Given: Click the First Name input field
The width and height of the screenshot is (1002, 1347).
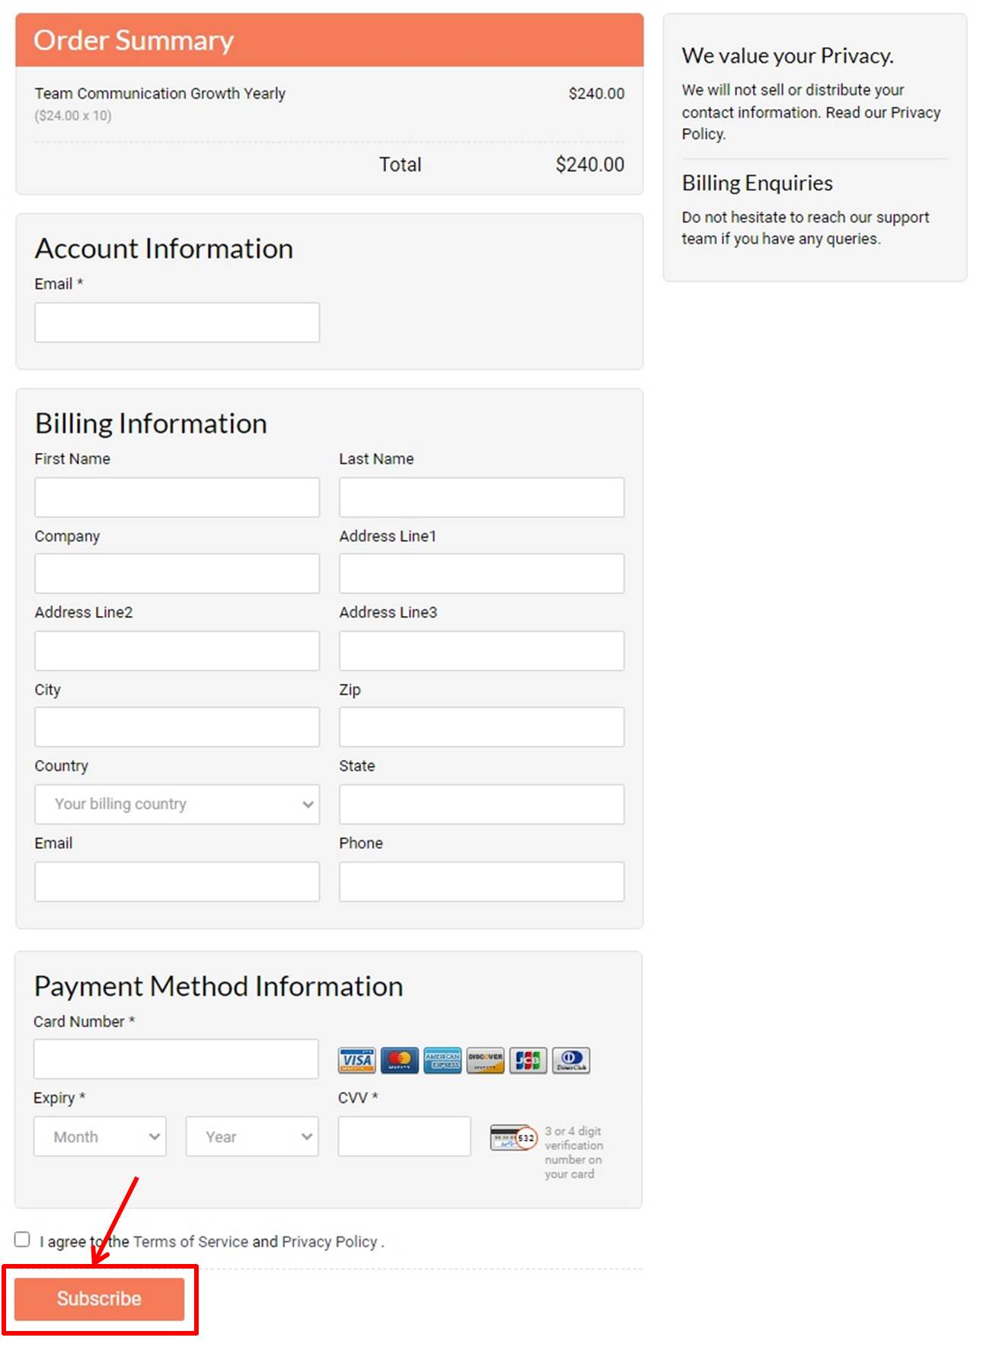Looking at the screenshot, I should (x=177, y=497).
